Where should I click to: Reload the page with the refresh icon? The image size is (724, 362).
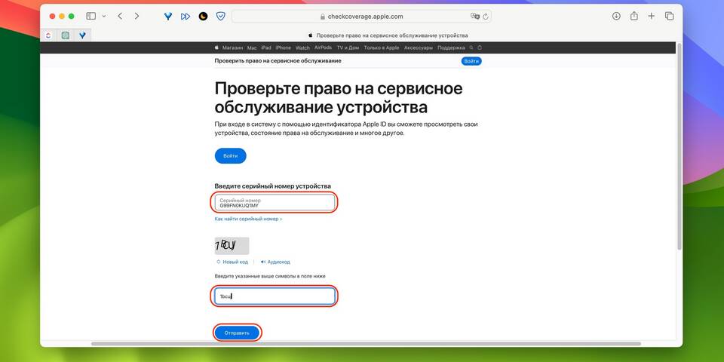[485, 16]
